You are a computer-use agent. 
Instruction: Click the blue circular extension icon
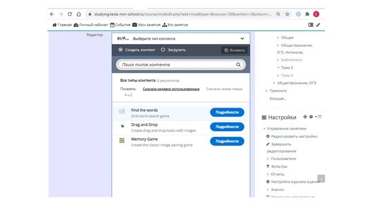[x=298, y=14]
